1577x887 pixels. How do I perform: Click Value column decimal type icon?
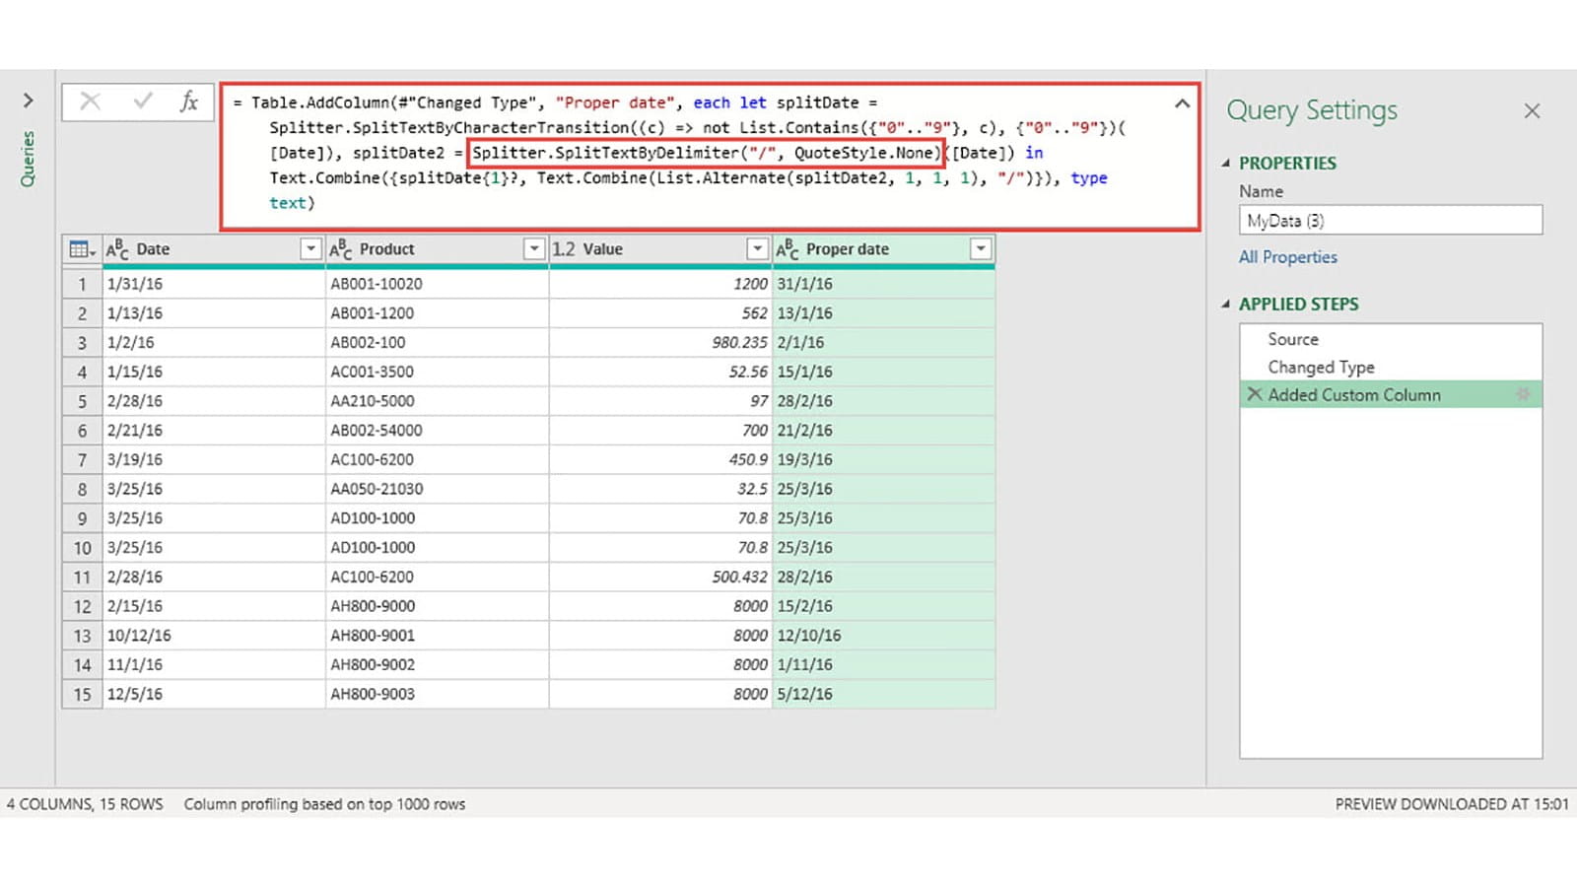pos(563,249)
